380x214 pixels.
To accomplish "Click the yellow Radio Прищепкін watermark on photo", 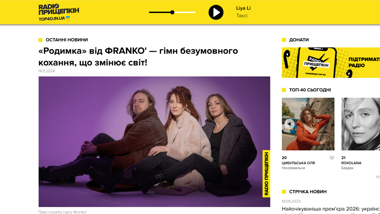I will [266, 174].
